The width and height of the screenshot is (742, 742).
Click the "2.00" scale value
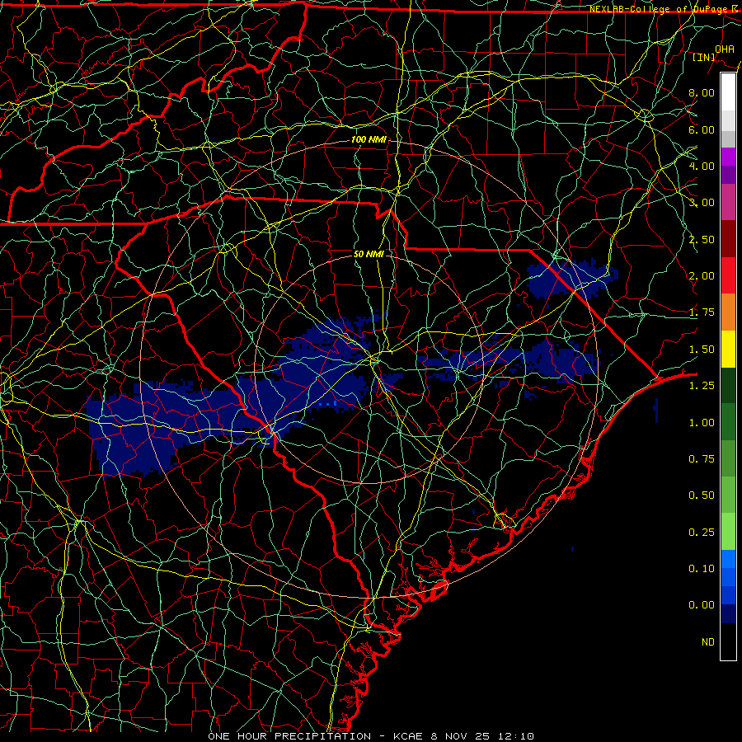click(702, 275)
